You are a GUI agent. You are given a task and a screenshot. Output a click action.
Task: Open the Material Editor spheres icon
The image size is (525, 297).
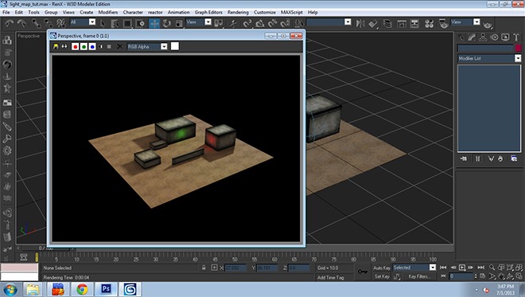(x=429, y=23)
